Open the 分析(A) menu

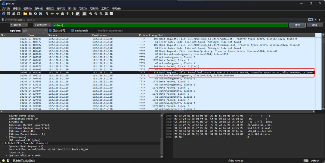tap(60, 8)
